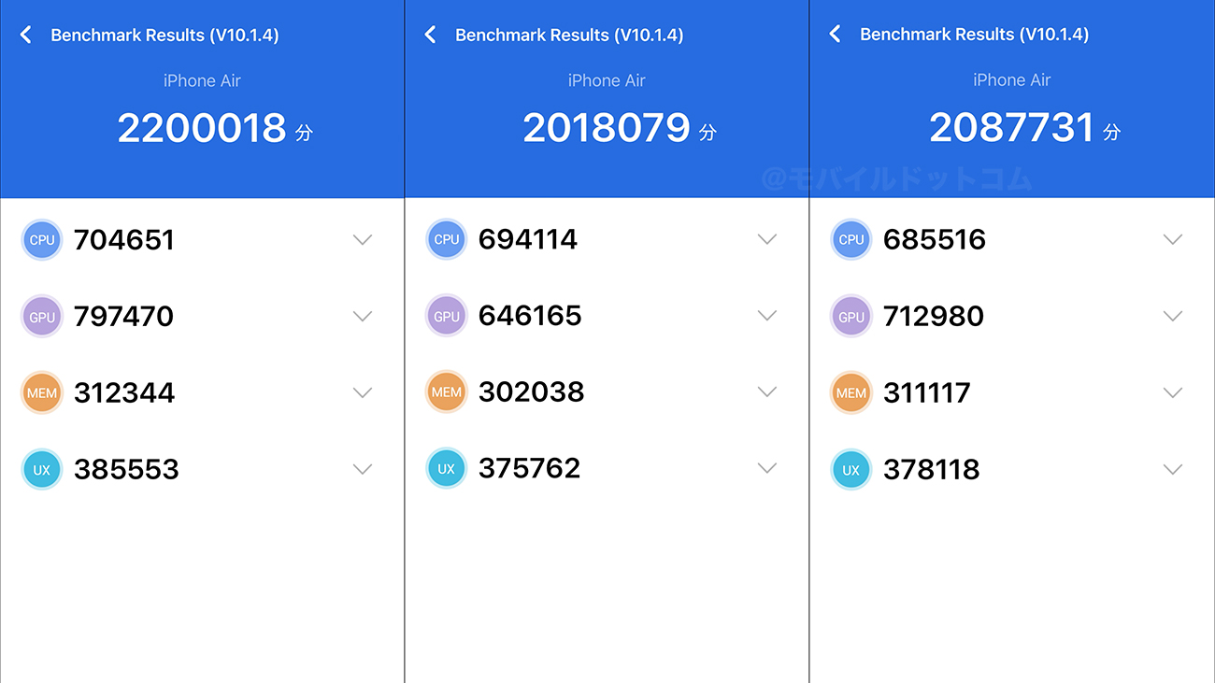This screenshot has height=683, width=1215.
Task: Select the CPU badge icon in the first panel
Action: click(41, 239)
